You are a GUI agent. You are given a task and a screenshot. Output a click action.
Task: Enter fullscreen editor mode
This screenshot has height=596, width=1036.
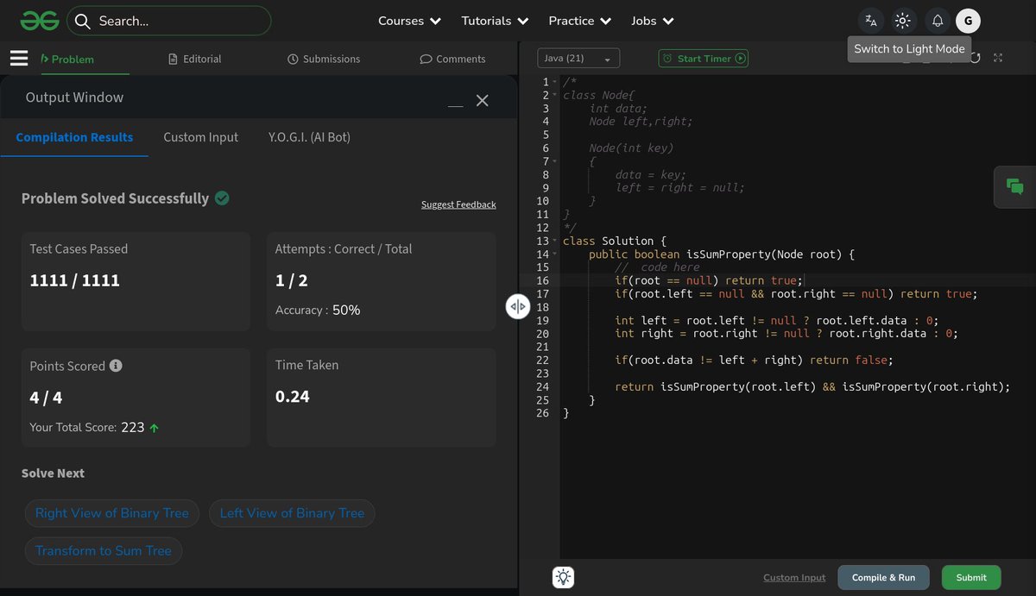pos(998,58)
